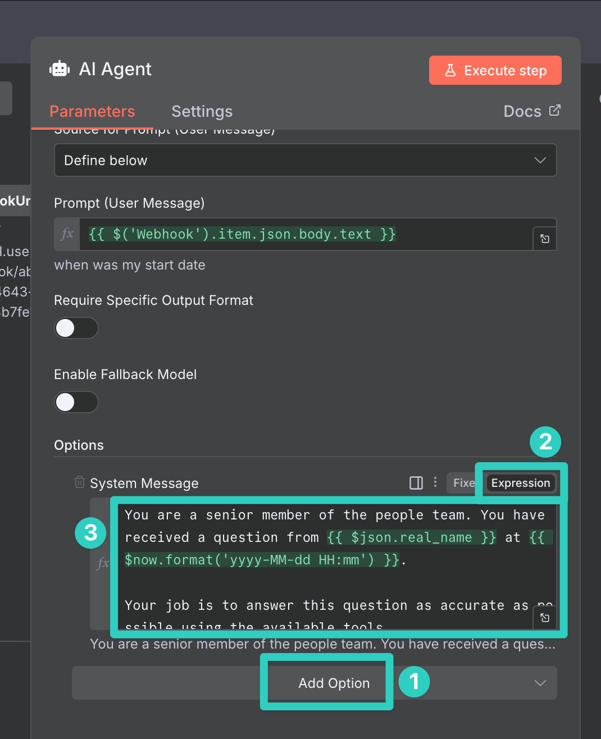This screenshot has height=739, width=601.
Task: Expand the System Message editor to full view
Action: [x=544, y=618]
